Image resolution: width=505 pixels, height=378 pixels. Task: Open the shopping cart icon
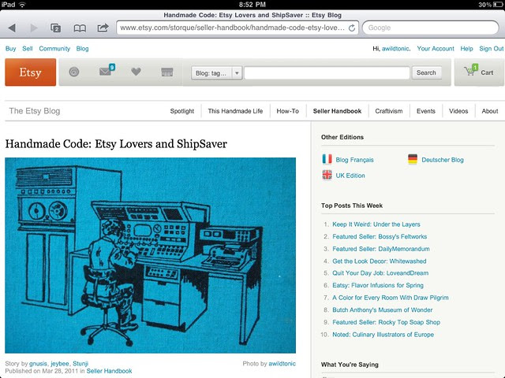471,70
